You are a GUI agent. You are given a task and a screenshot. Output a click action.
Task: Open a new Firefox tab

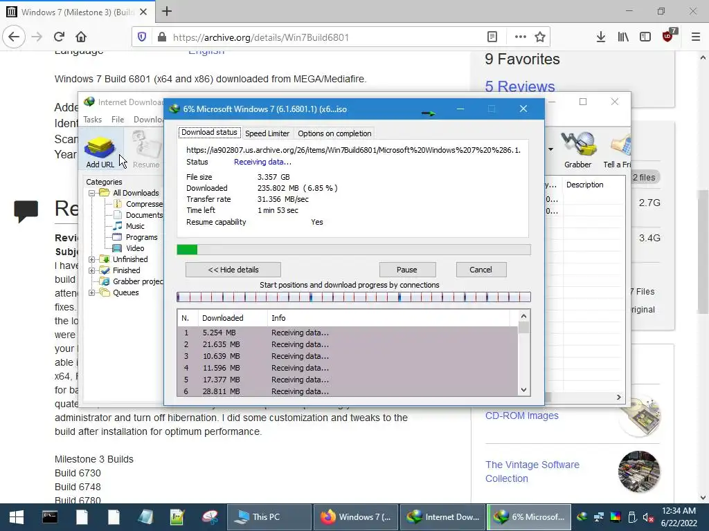click(x=167, y=11)
